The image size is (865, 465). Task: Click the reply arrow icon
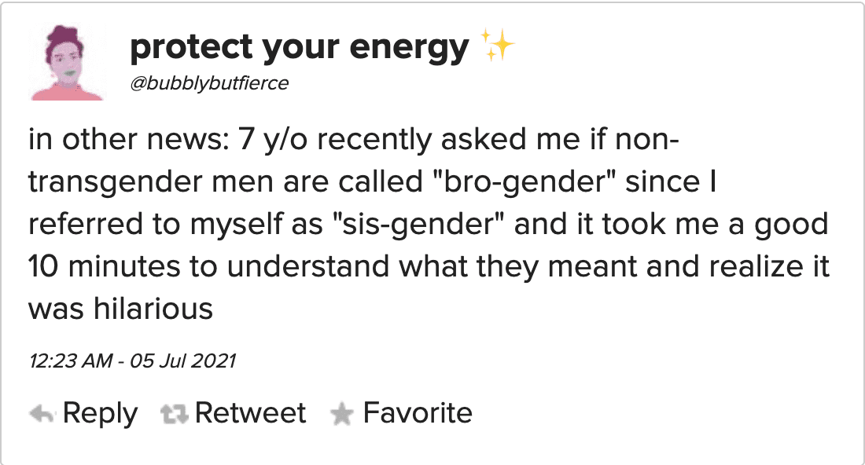click(42, 414)
